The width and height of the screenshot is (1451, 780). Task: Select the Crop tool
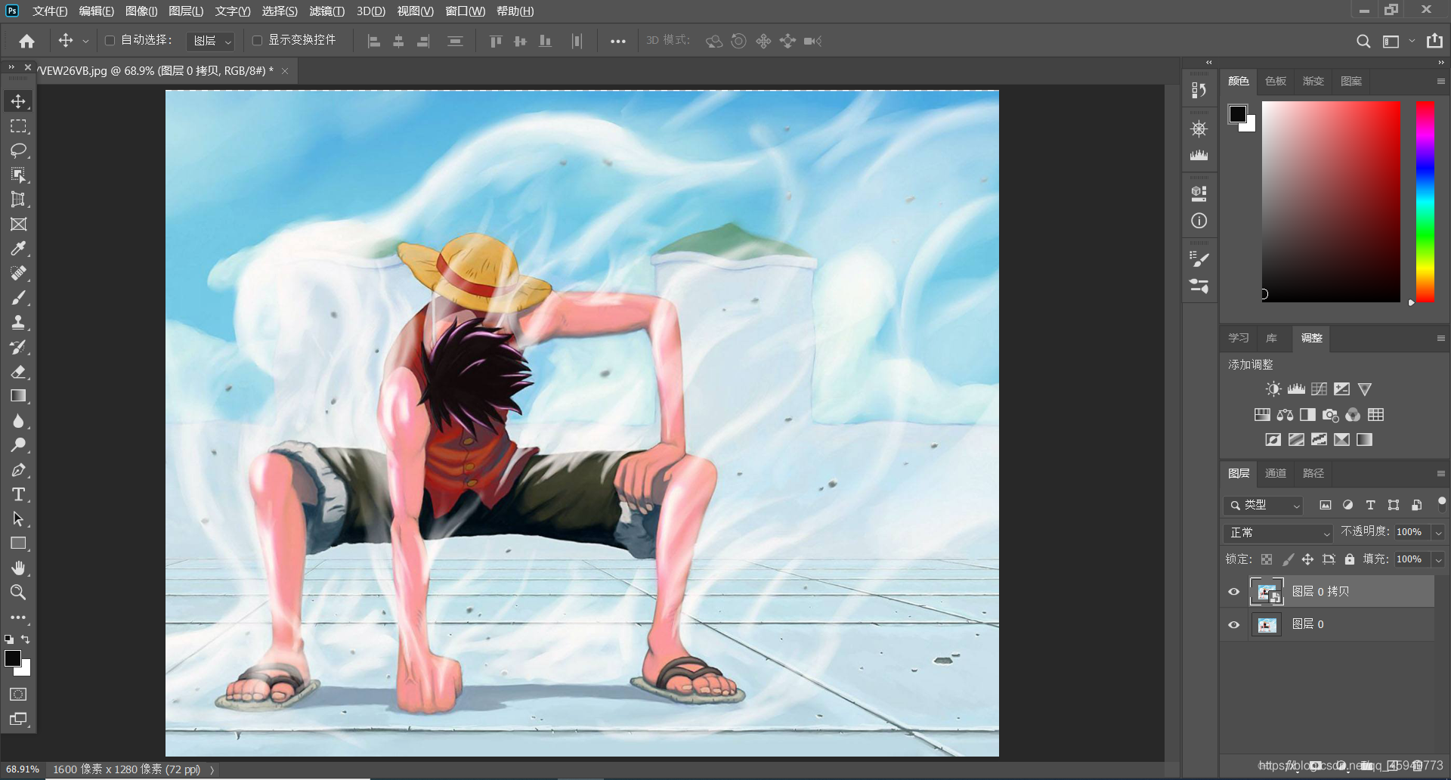[18, 200]
